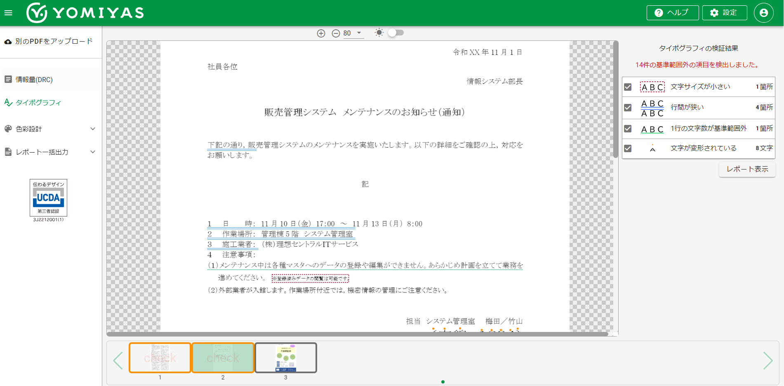Click the UCDA certification badge

coord(48,198)
